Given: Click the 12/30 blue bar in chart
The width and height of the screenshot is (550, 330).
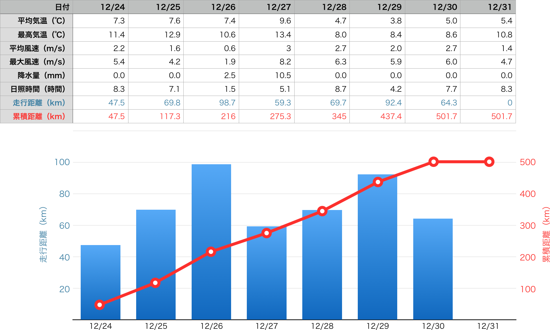Looking at the screenshot, I should coord(433,267).
